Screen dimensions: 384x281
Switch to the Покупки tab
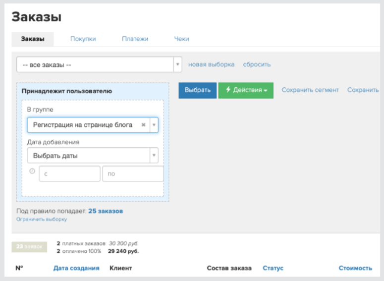pyautogui.click(x=83, y=39)
